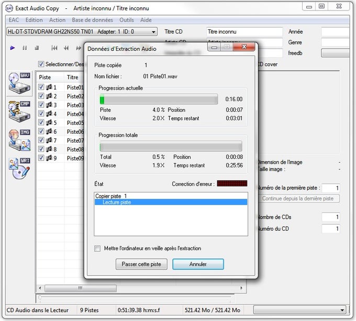Uncheck the track 5 checkbox

(x=41, y=123)
